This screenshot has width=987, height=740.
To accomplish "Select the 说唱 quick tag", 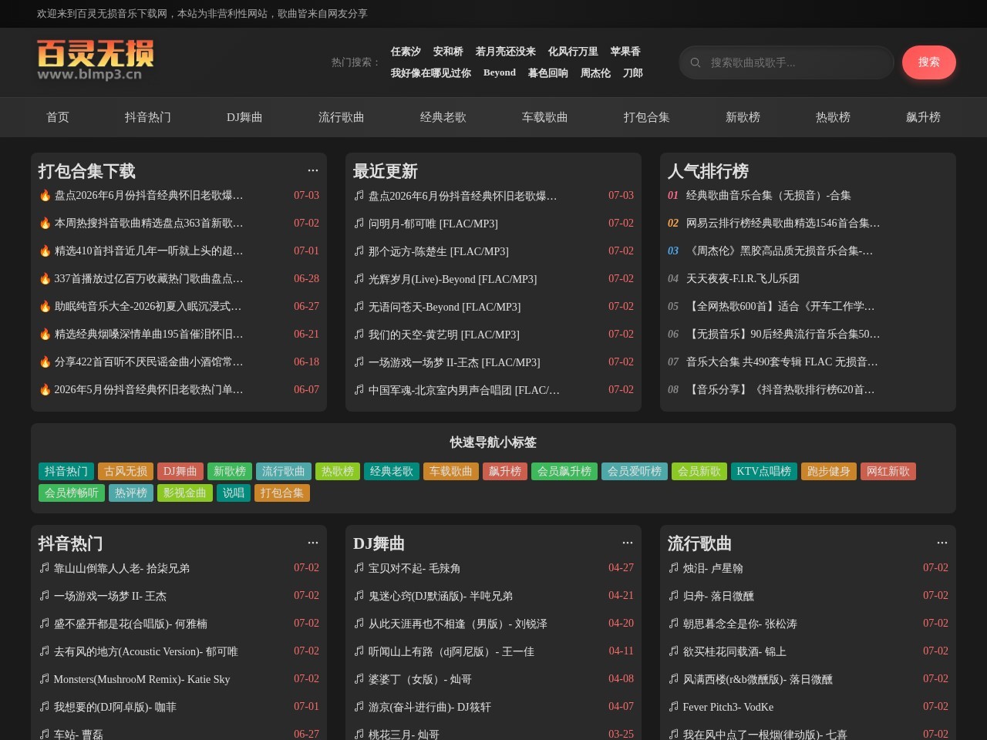I will 234,493.
